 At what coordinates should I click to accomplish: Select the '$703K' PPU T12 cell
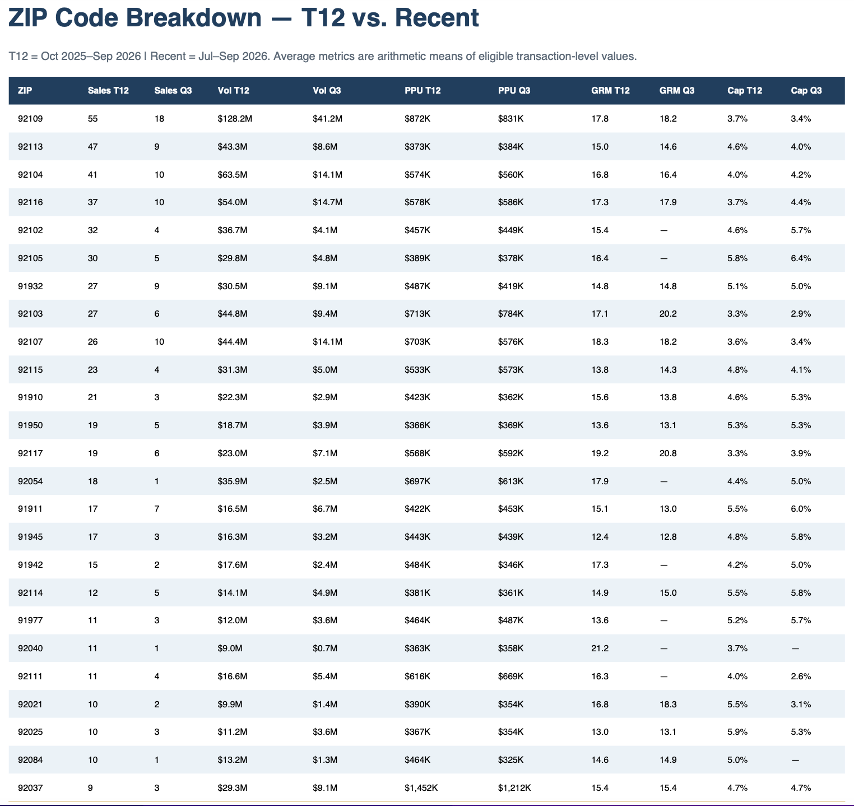(x=417, y=342)
